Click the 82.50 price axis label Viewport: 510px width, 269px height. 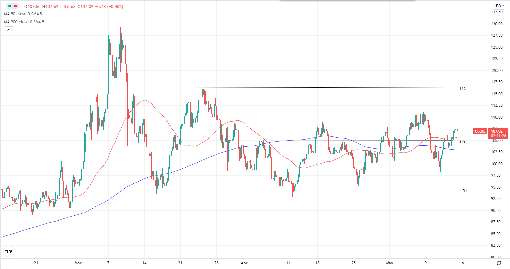497,245
